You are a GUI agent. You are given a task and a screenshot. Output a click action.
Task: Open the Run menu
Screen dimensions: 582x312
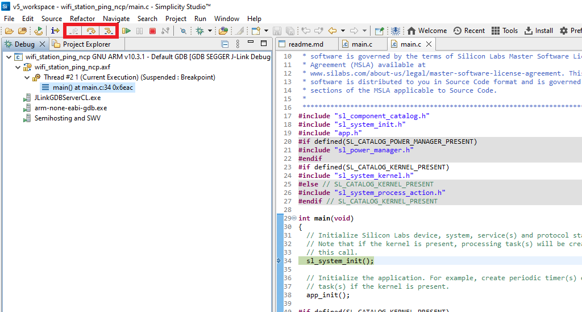tap(200, 18)
